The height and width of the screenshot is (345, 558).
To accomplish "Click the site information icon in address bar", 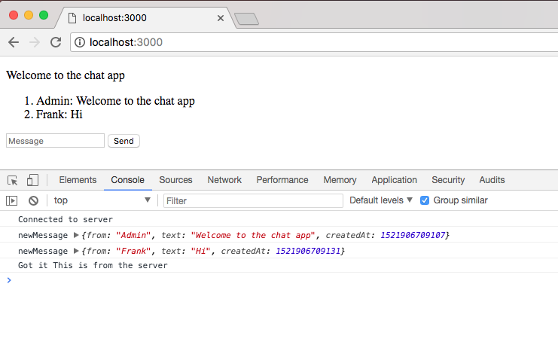I will (81, 42).
